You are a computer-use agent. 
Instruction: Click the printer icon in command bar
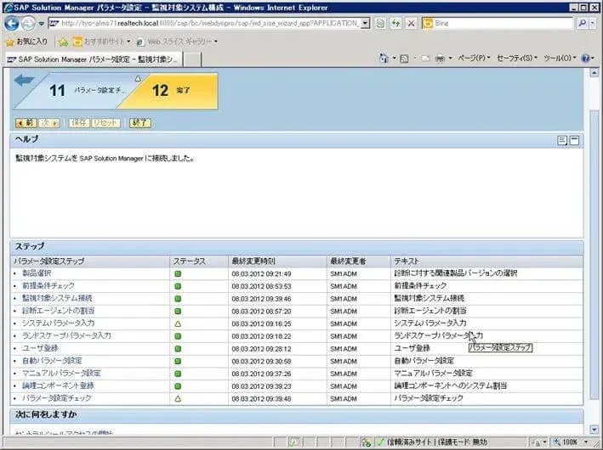[x=440, y=59]
